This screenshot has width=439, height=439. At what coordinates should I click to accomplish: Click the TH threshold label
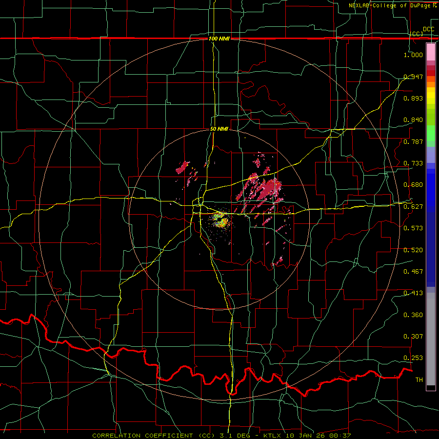pyautogui.click(x=419, y=380)
